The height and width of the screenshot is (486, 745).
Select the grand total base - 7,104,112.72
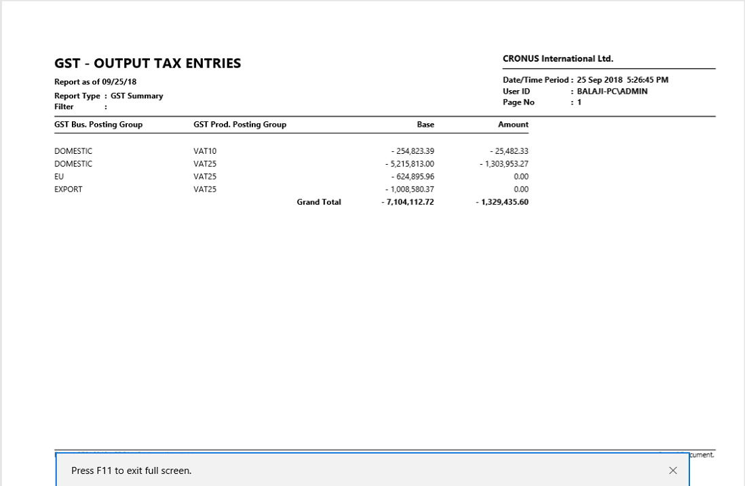(x=408, y=202)
